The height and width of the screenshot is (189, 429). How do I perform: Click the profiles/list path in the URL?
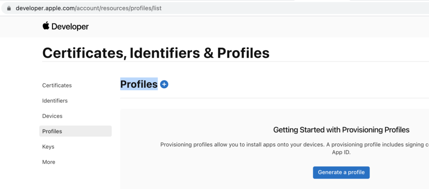(145, 8)
